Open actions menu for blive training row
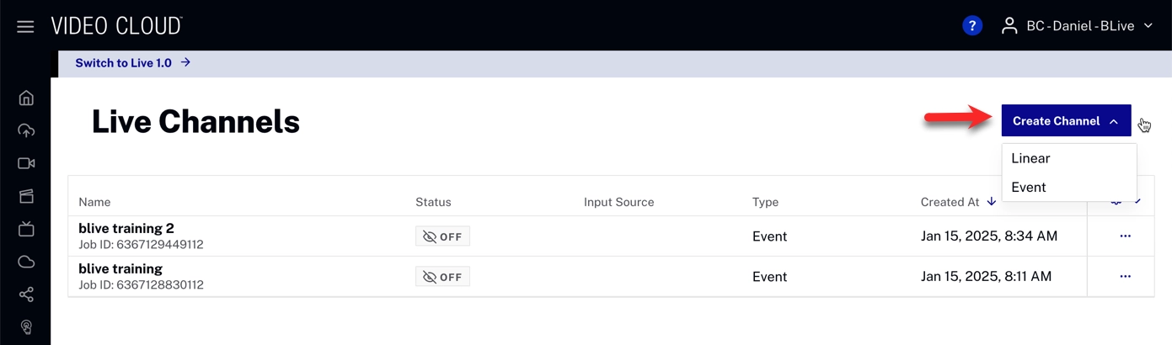Image resolution: width=1172 pixels, height=345 pixels. tap(1125, 277)
